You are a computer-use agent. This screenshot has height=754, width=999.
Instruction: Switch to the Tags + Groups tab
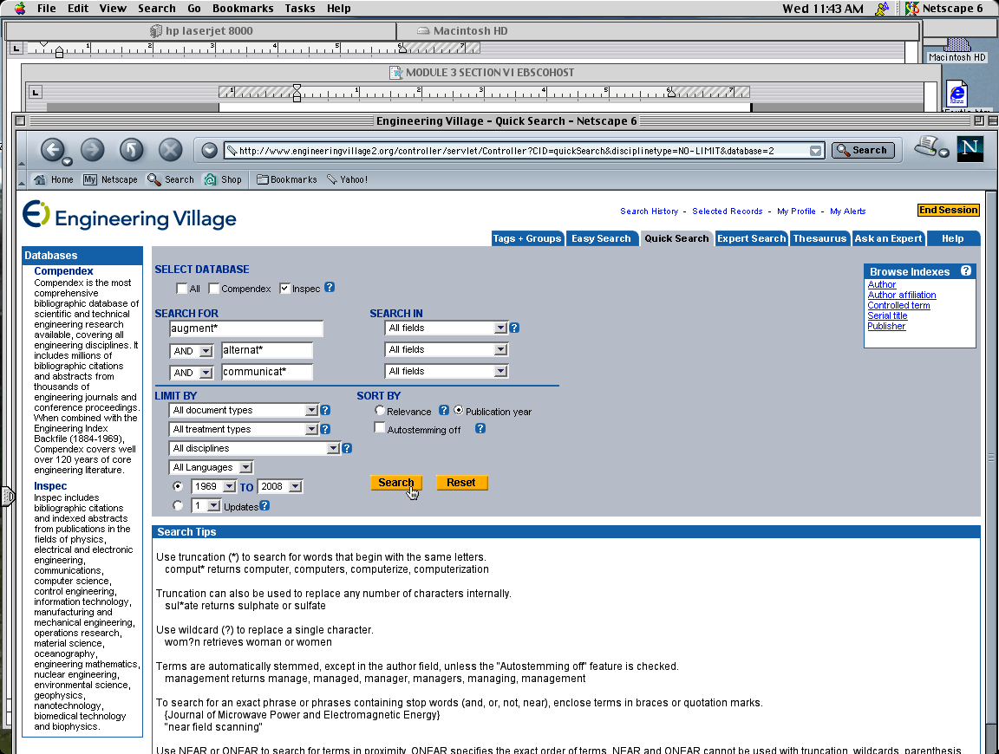[x=527, y=239]
